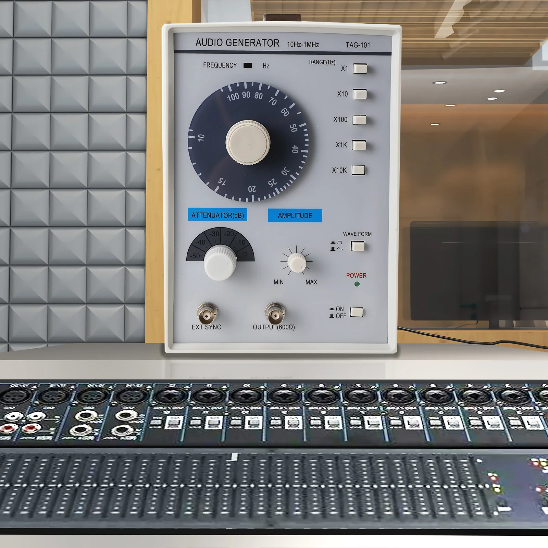Viewport: 548px width, 548px height.
Task: Toggle the WAVE FORM square/sine switch
Action: pyautogui.click(x=358, y=246)
